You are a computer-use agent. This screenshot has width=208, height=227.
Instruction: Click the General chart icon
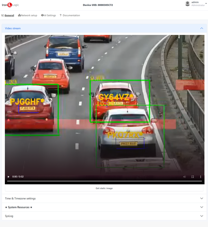point(3,15)
